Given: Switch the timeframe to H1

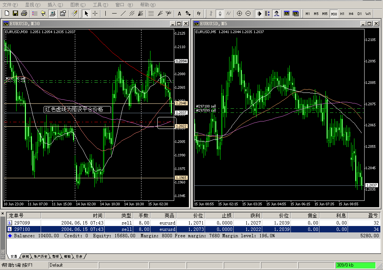Looking at the screenshot, I should [342, 14].
